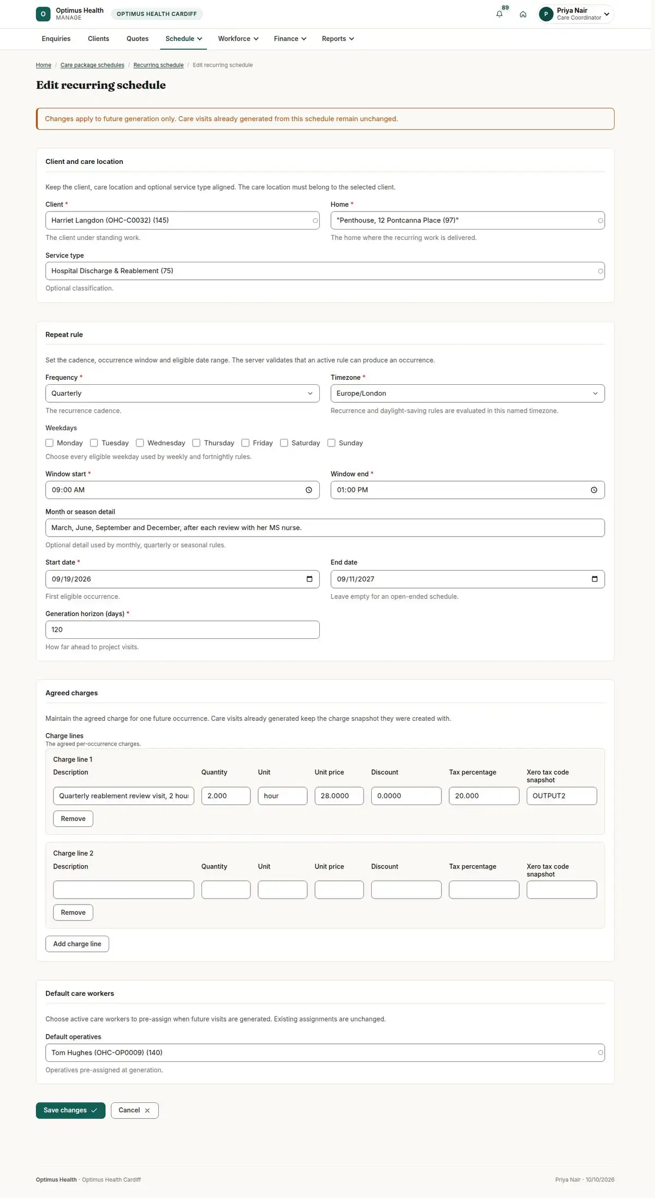Enable the Wednesday checkbox
This screenshot has height=1198, width=655.
coord(140,443)
